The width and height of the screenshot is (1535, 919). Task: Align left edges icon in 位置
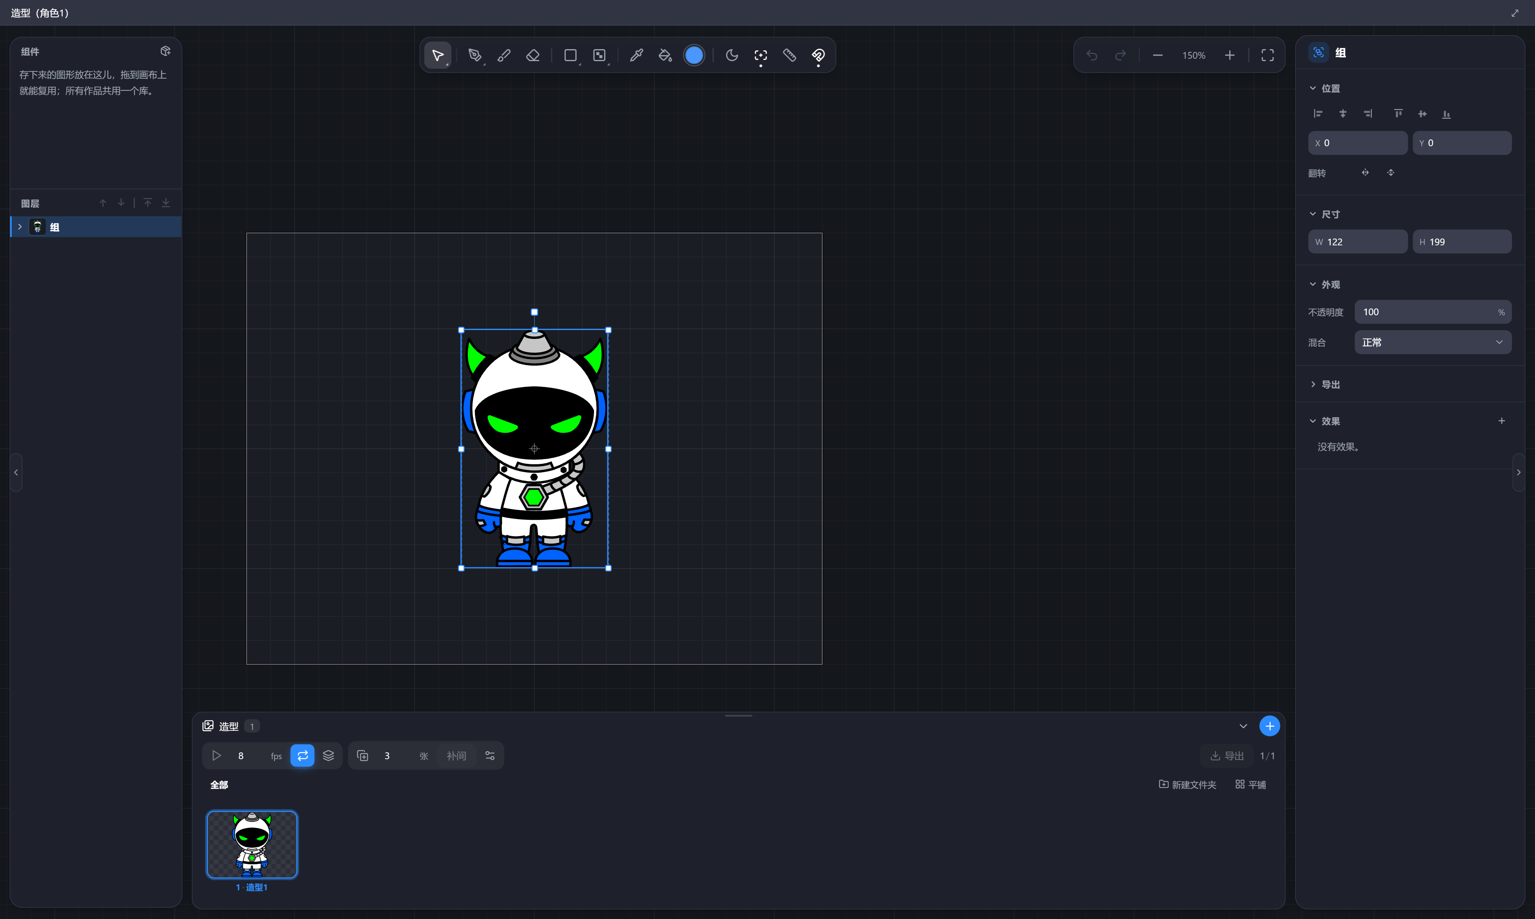point(1318,114)
